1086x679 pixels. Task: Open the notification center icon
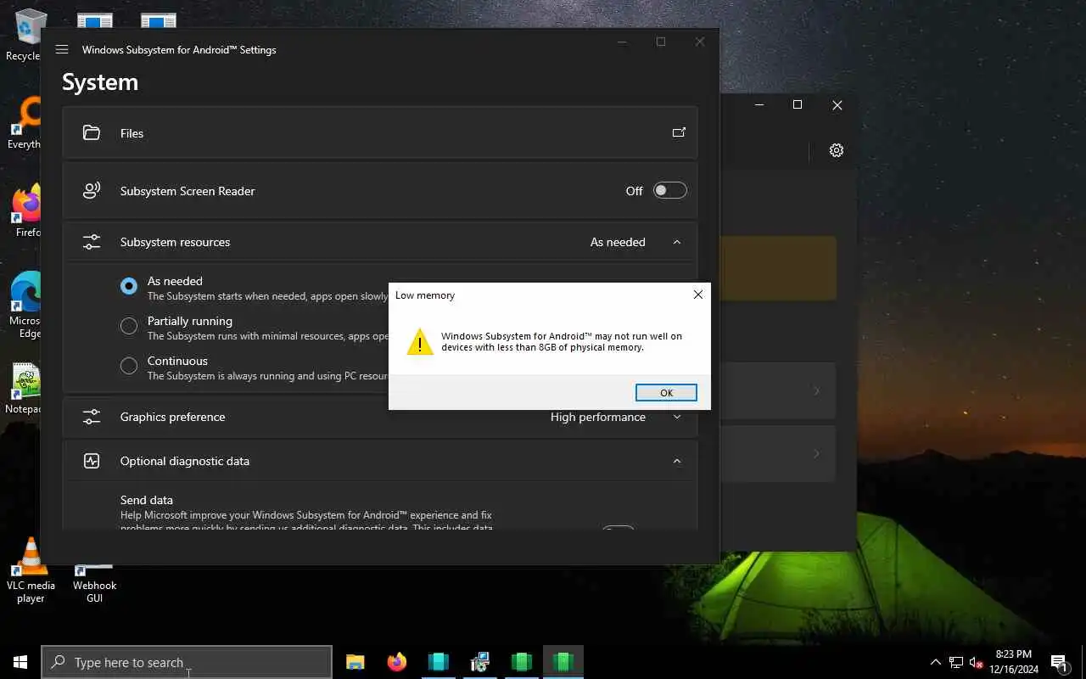[1059, 662]
